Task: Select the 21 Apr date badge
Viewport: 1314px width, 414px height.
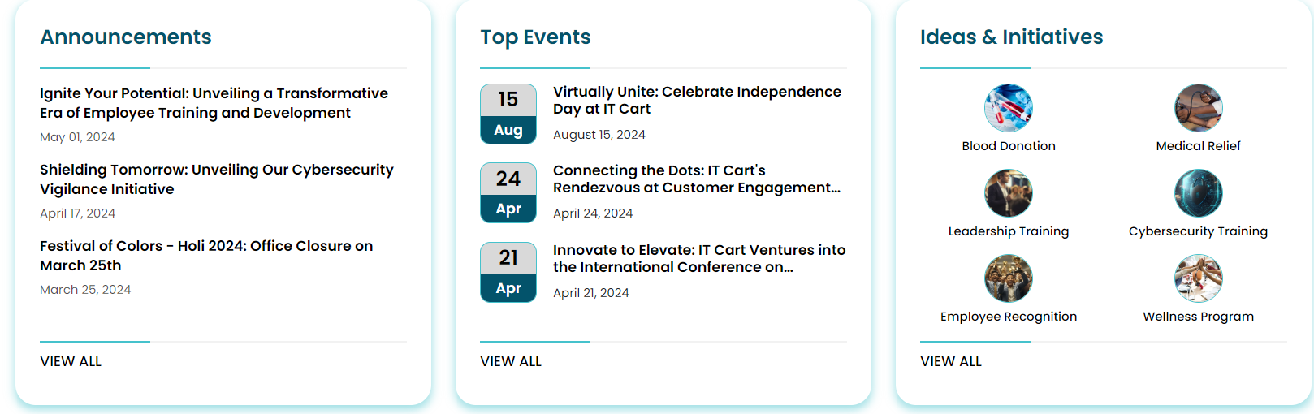Action: (x=508, y=272)
